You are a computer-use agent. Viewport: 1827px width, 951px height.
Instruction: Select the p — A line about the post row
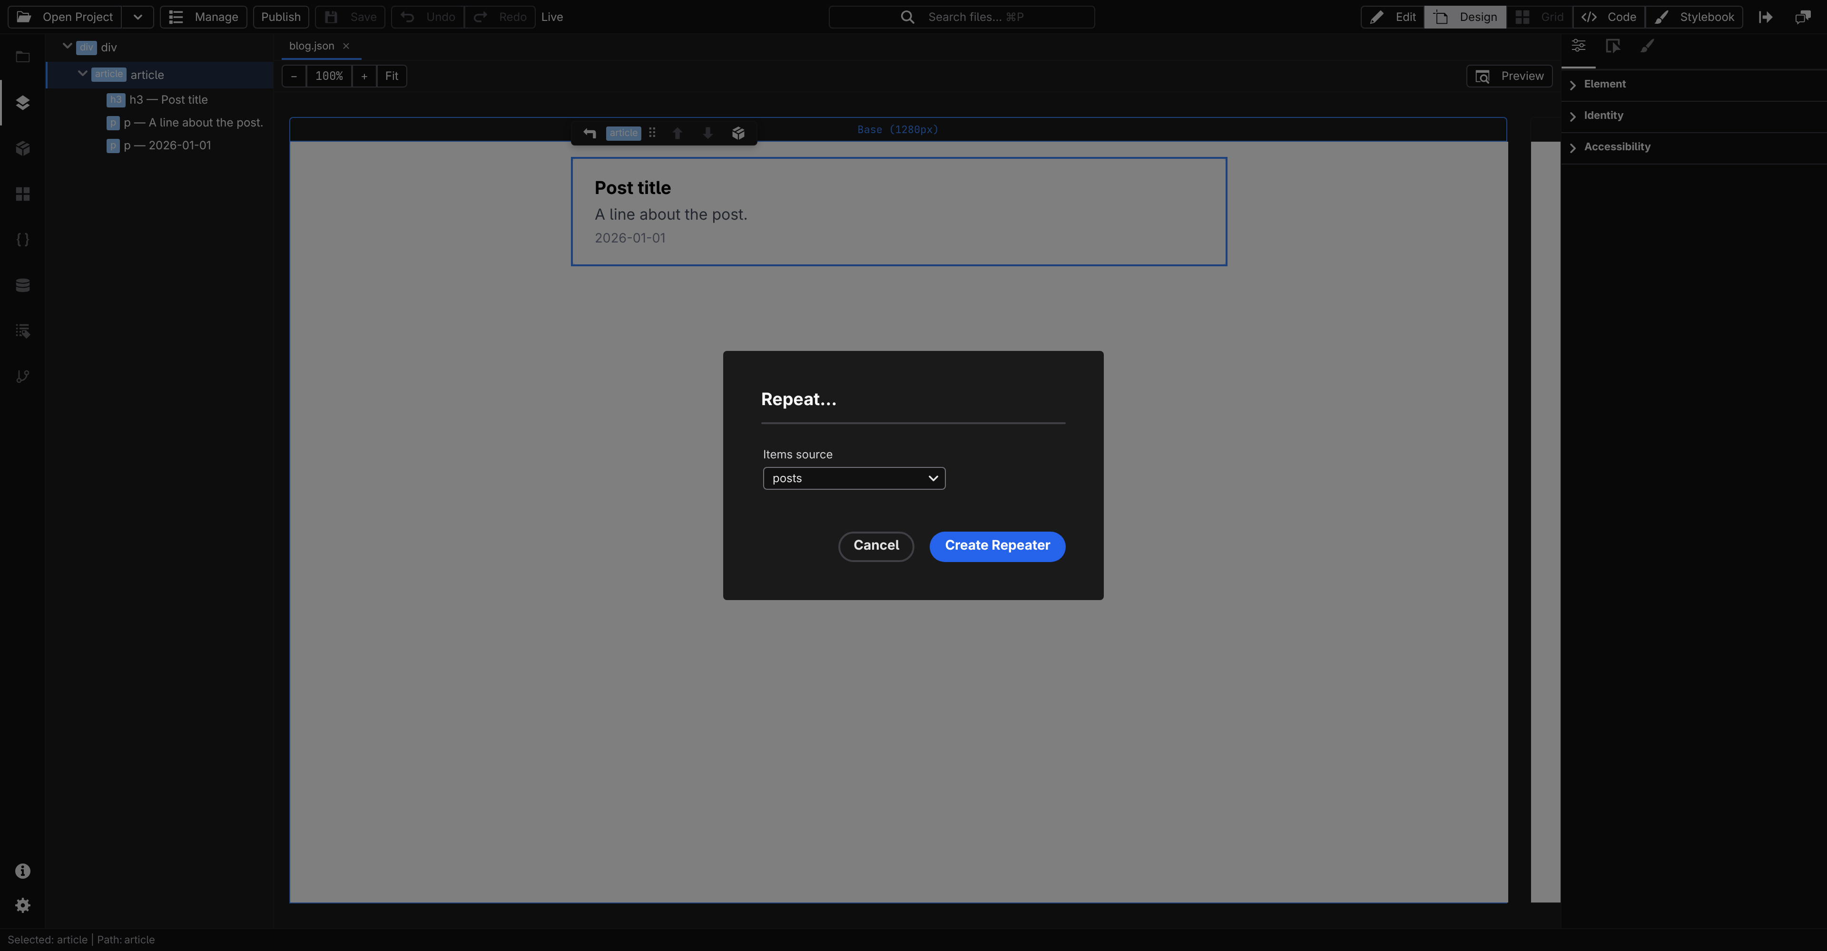[159, 123]
